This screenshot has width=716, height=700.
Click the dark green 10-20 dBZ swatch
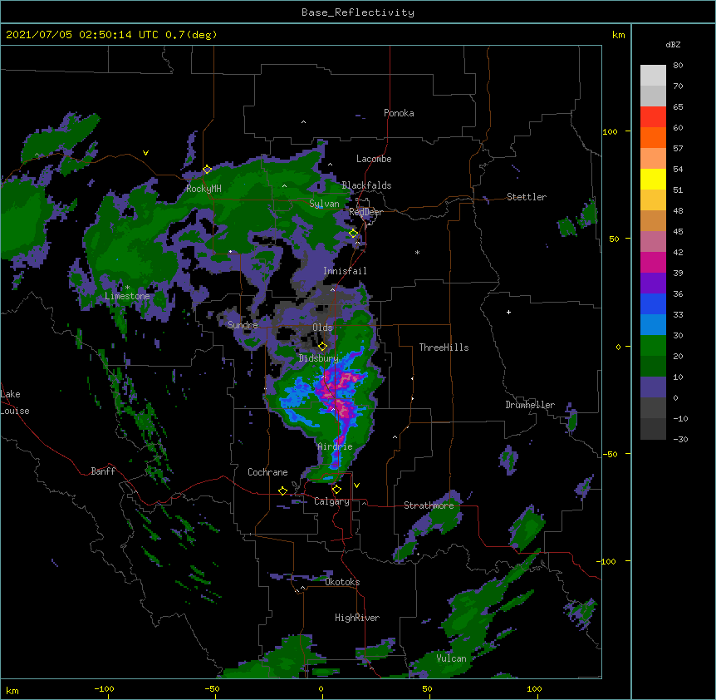tap(653, 367)
